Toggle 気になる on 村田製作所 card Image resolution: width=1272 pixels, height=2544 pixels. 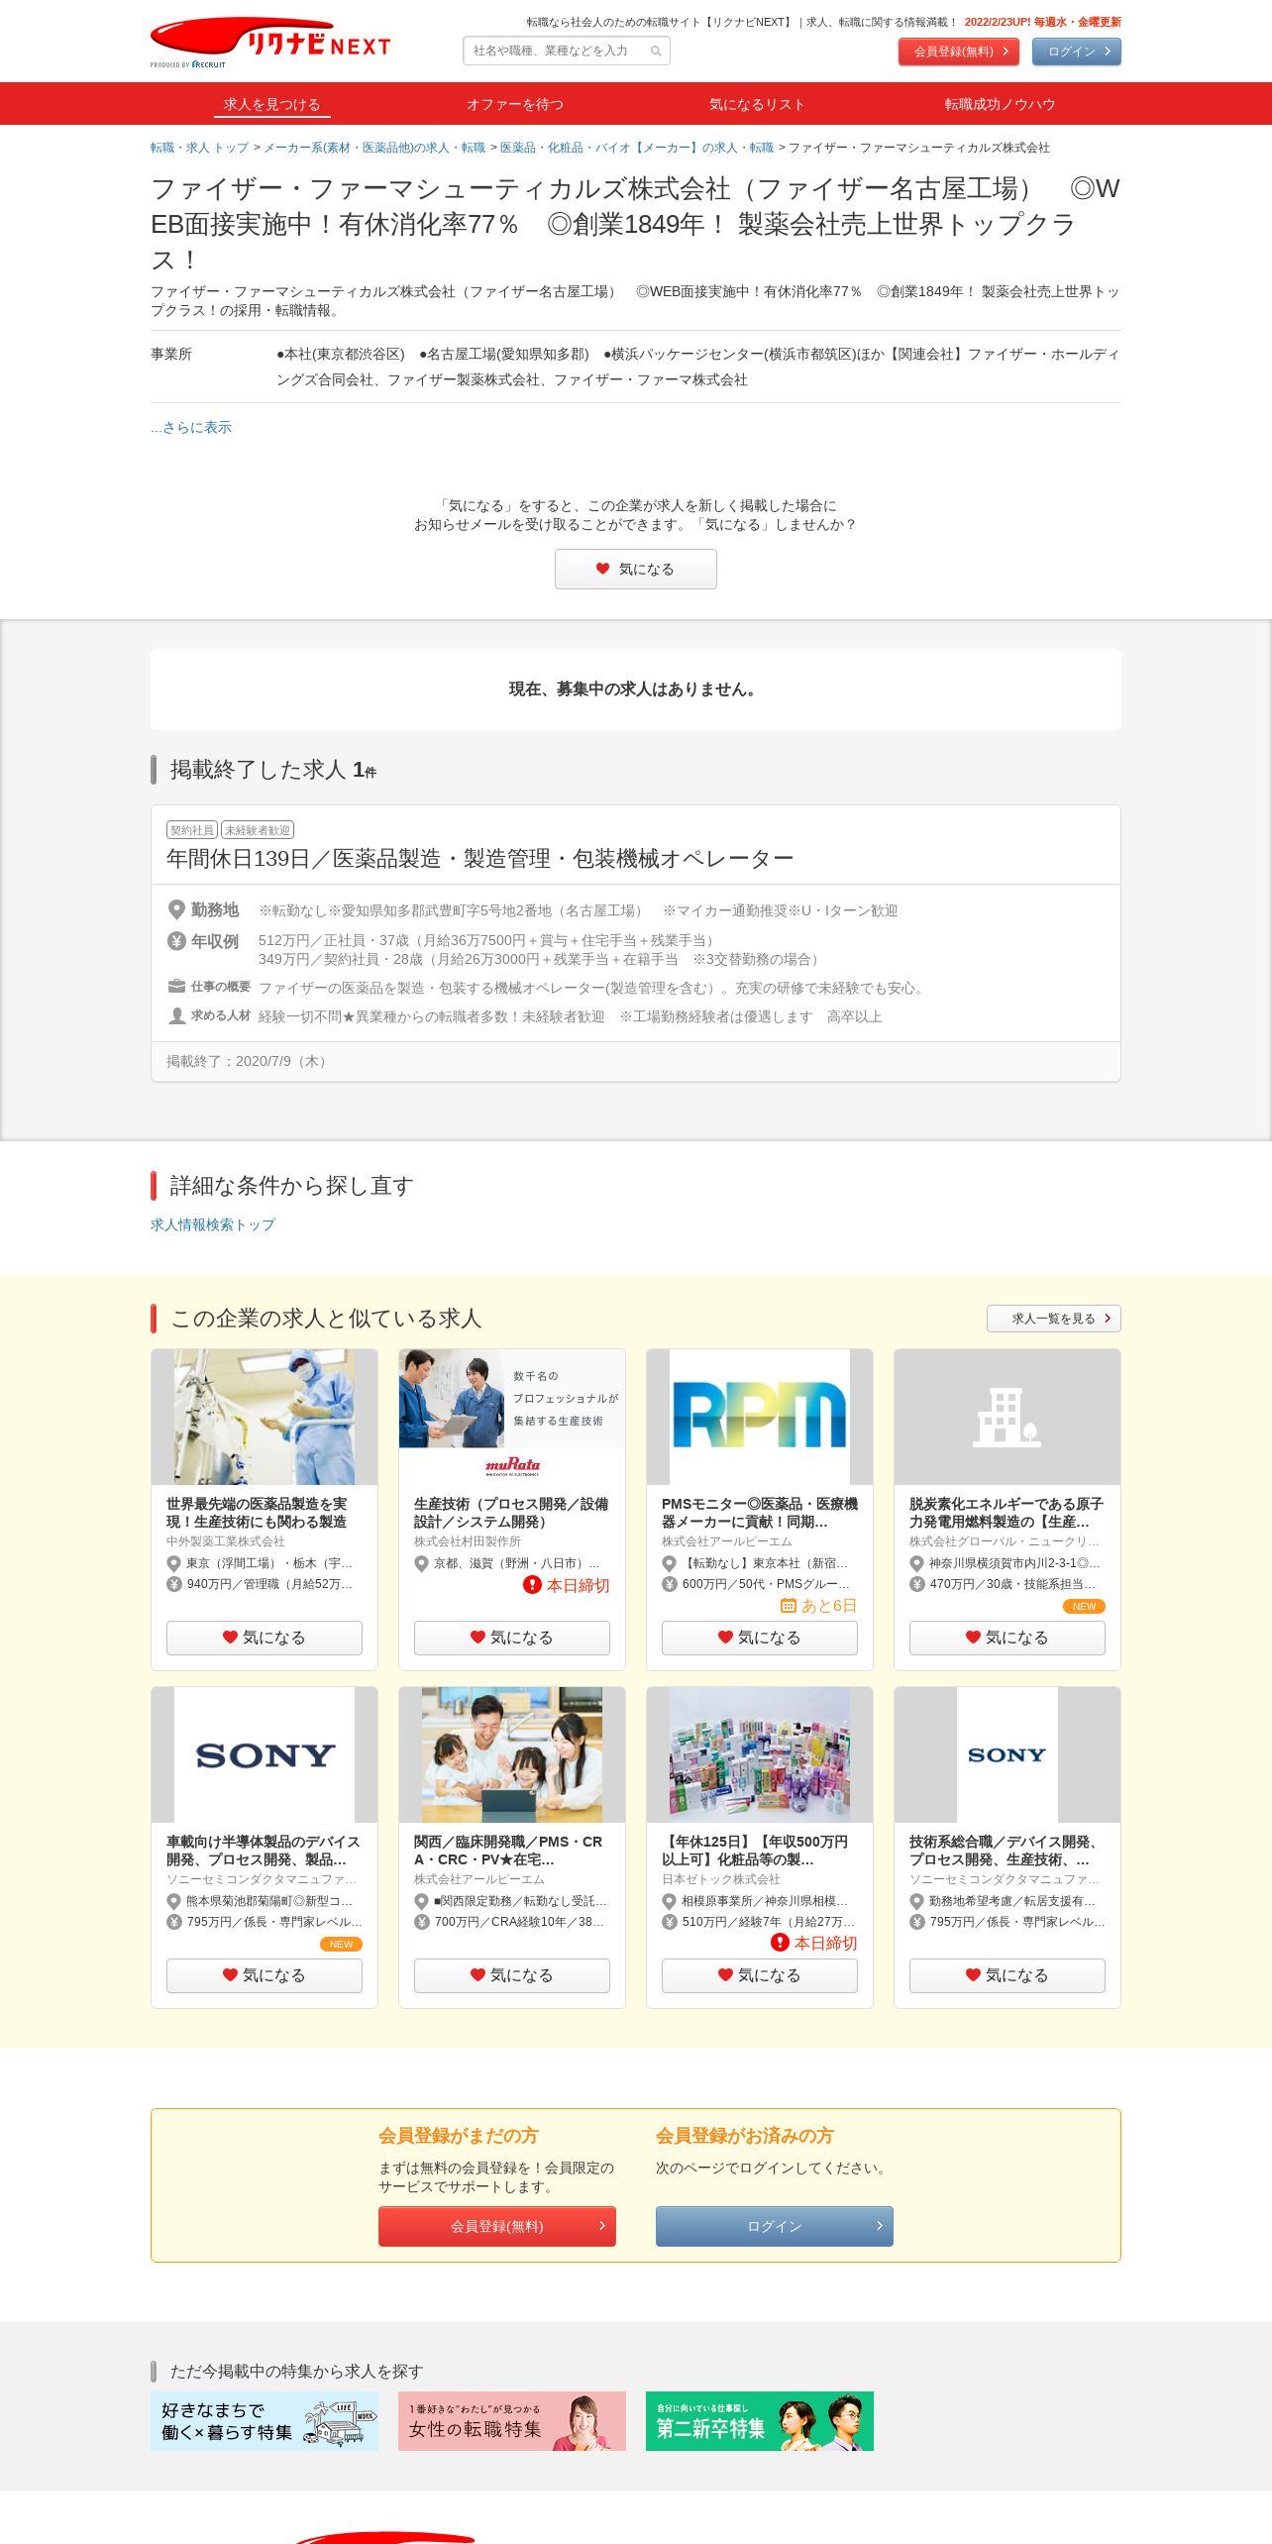512,1638
